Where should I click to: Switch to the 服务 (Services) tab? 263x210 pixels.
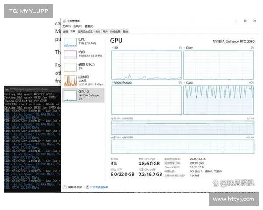[x=125, y=31]
